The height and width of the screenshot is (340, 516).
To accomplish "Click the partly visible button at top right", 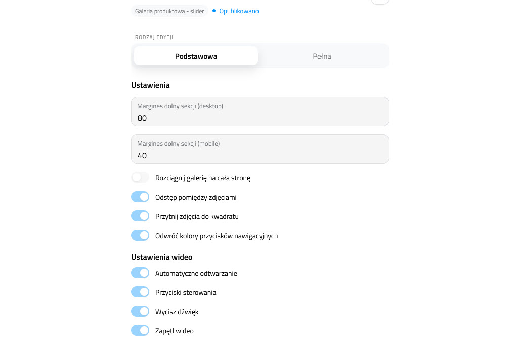I will pos(379,2).
